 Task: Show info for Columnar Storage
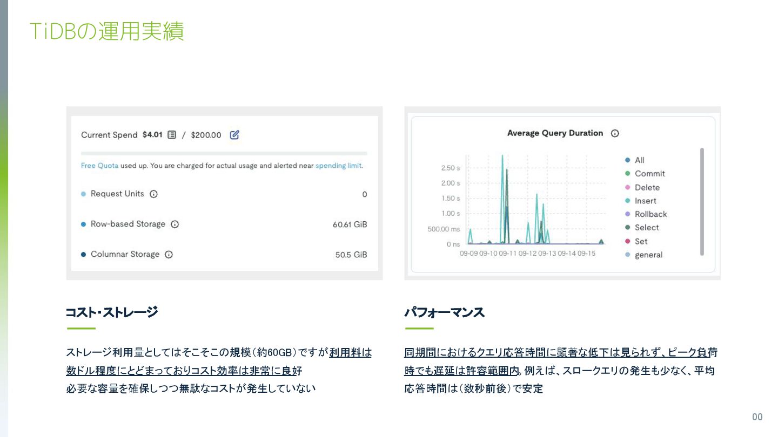coord(169,255)
